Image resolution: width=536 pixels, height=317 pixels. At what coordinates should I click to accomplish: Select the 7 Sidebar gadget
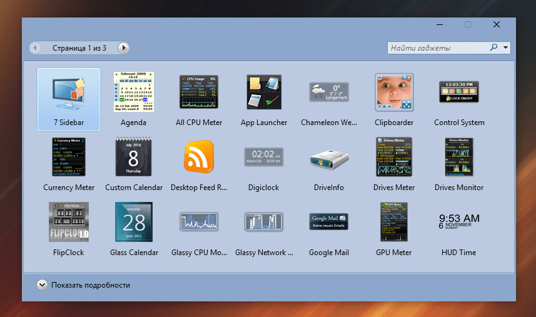click(x=69, y=94)
